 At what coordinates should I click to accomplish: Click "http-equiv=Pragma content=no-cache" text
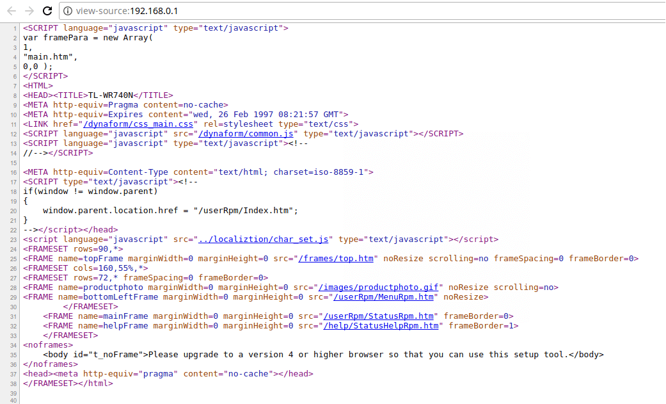coord(138,105)
